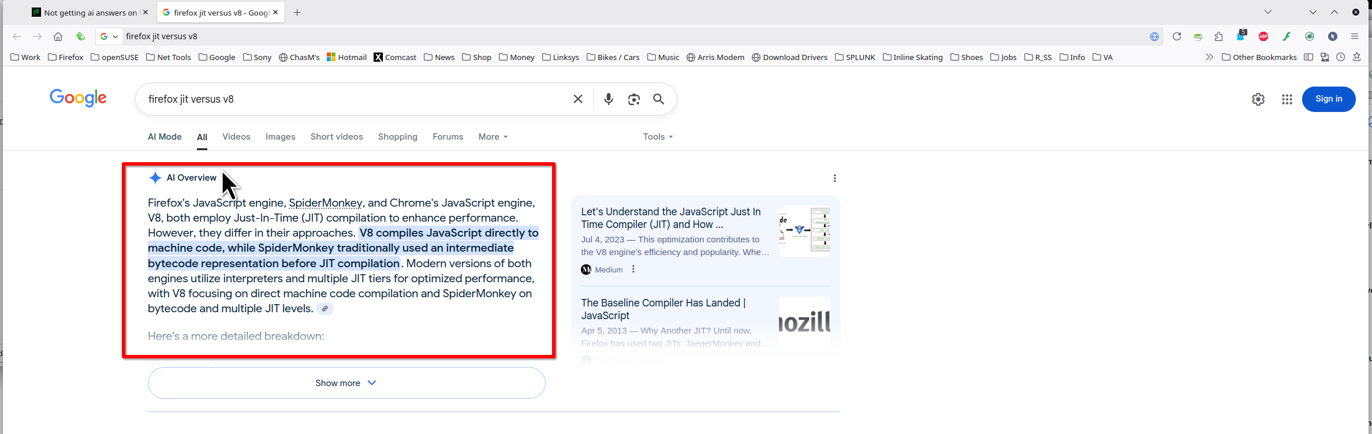Open the Tools dropdown
This screenshot has width=1372, height=434.
(x=658, y=137)
